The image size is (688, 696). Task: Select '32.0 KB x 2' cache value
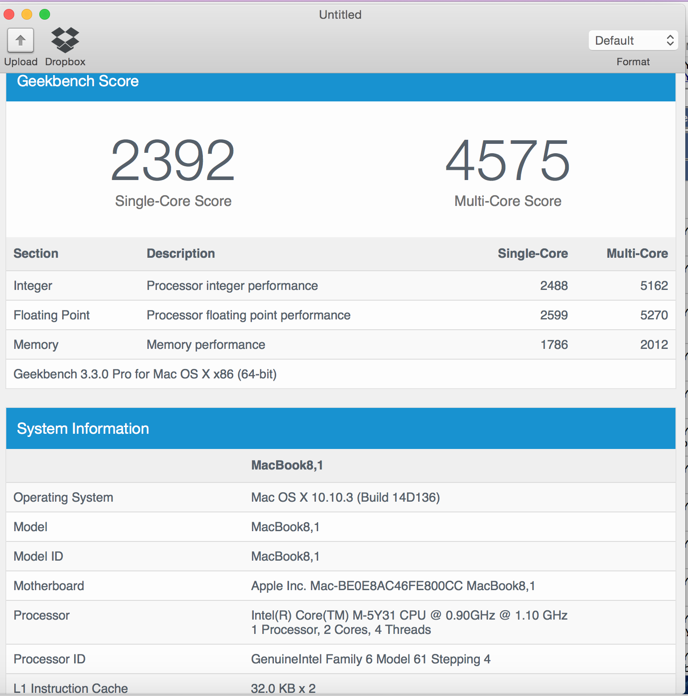click(x=284, y=689)
